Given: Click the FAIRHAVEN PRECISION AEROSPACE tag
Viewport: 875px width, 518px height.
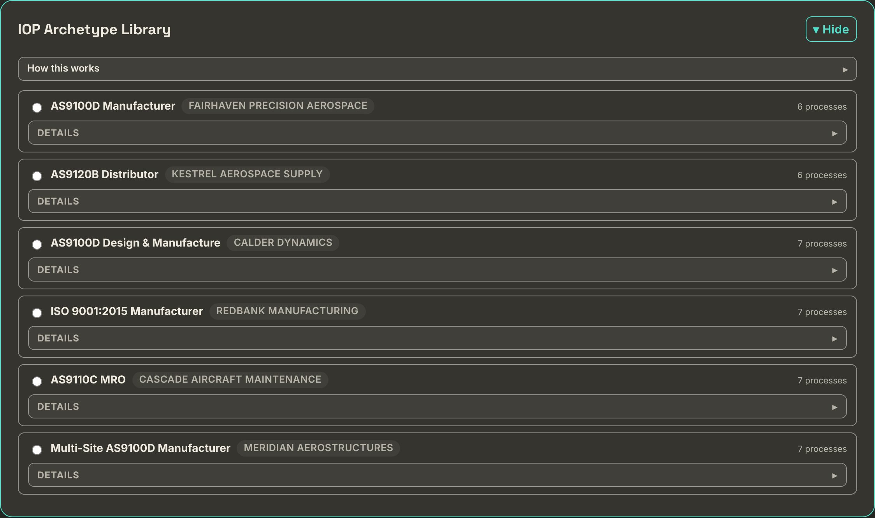Looking at the screenshot, I should (278, 106).
